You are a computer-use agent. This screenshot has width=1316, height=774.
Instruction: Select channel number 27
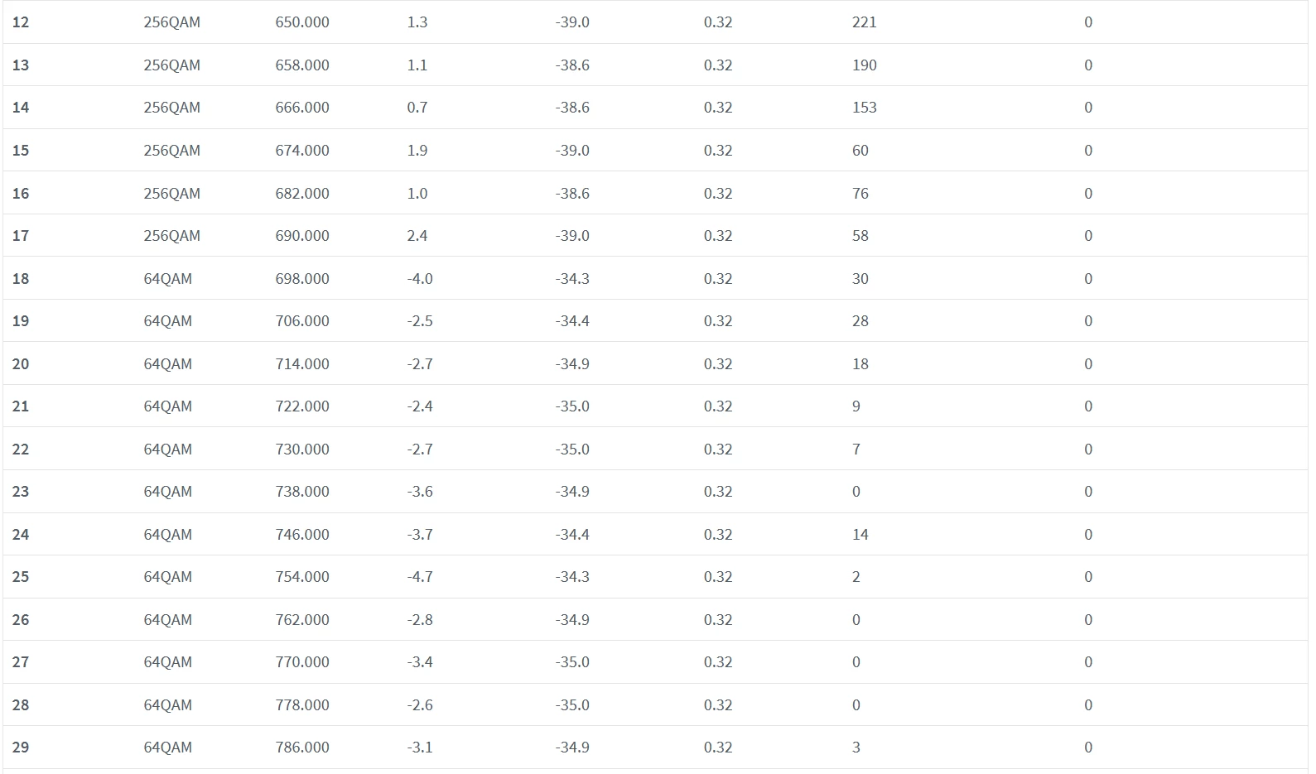(x=21, y=662)
